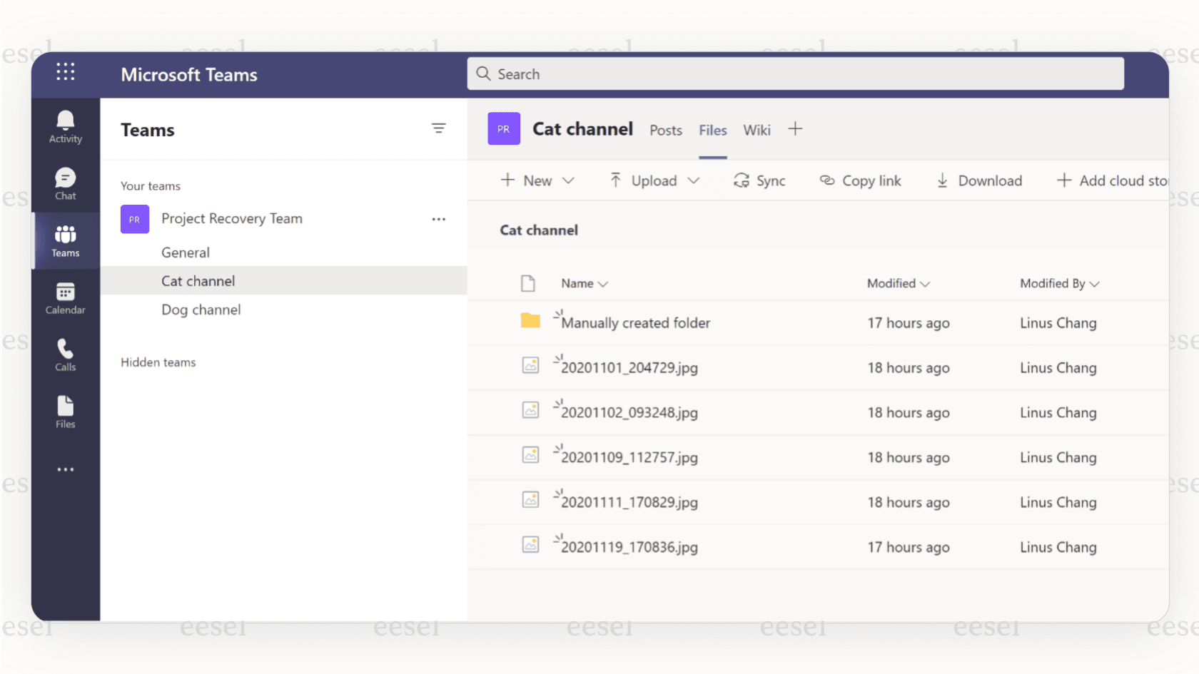This screenshot has height=674, width=1199.
Task: Click Add cloud storage
Action: 1113,180
